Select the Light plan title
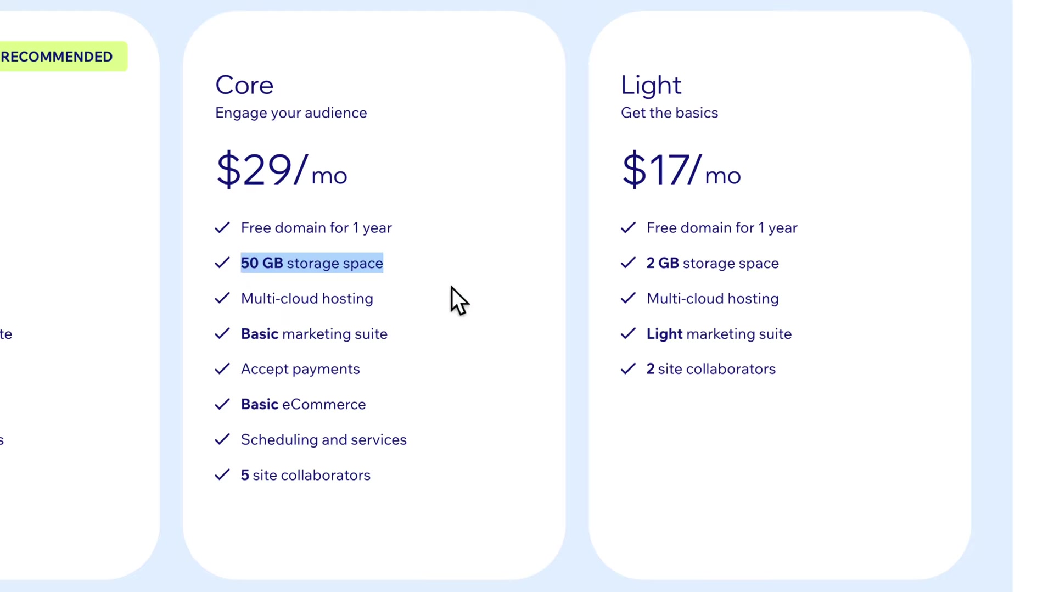 point(651,85)
